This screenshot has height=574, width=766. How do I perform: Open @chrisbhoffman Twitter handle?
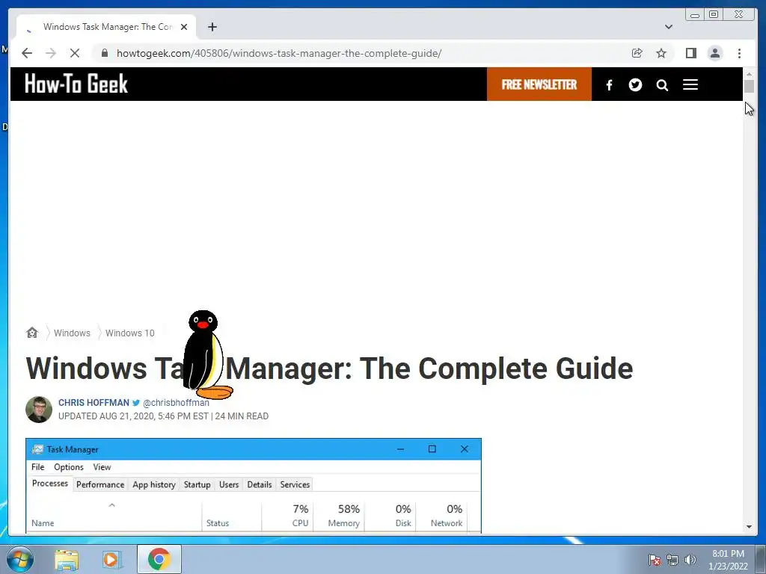coord(176,403)
